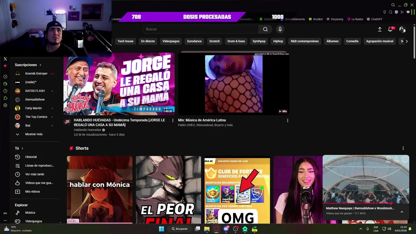Click the Windows taskbar Búsqueda search box

click(x=180, y=229)
